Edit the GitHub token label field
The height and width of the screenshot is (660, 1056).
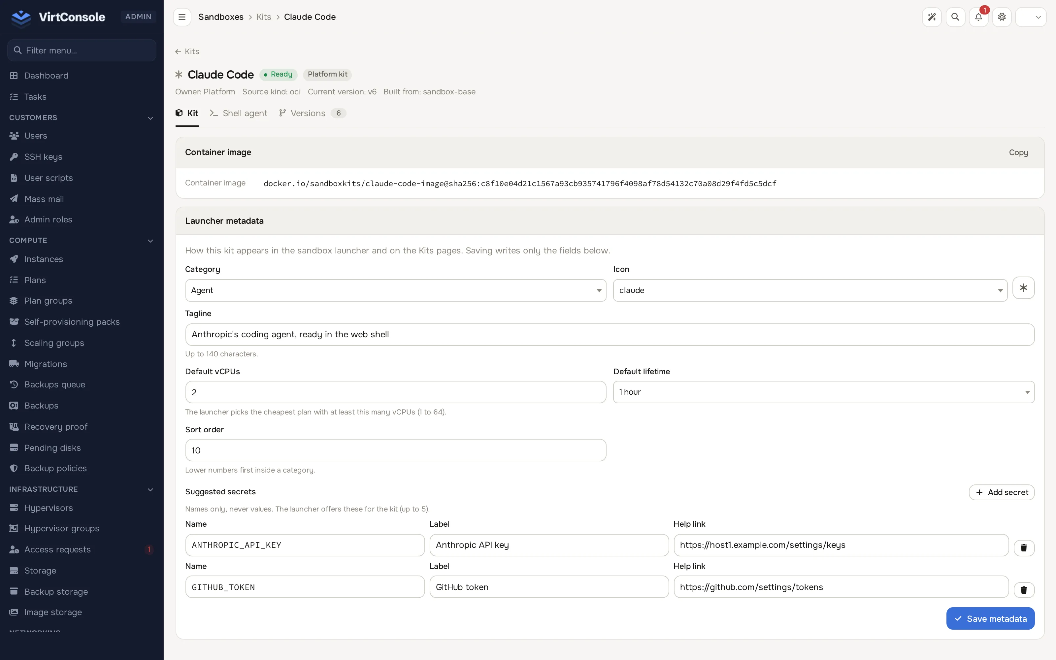tap(549, 587)
